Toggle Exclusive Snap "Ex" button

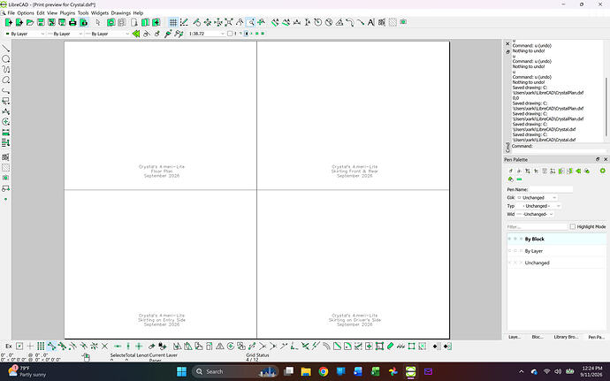9,346
